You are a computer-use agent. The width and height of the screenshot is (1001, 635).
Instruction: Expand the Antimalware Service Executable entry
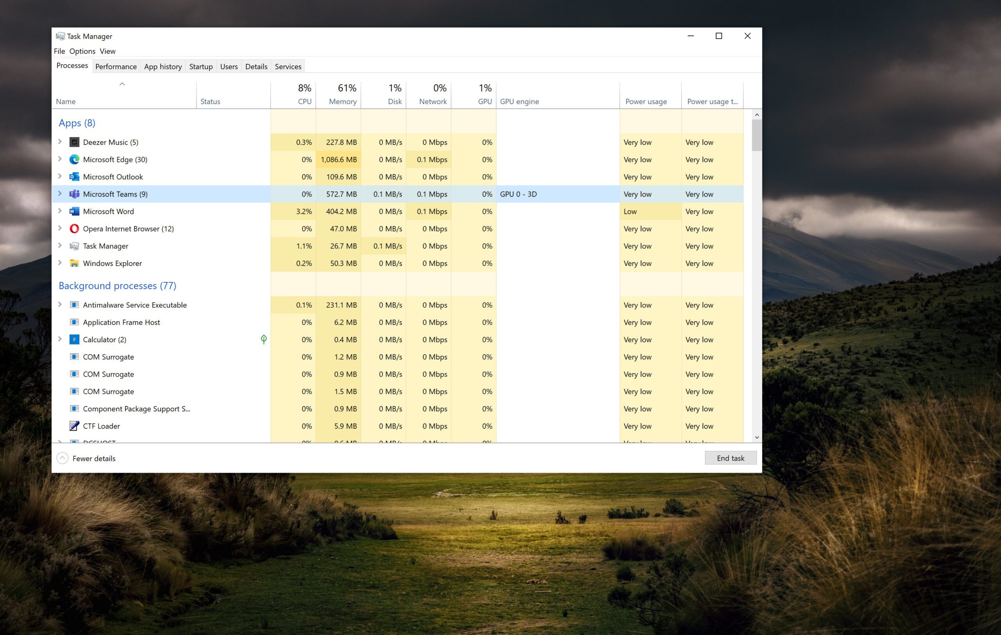coord(60,305)
